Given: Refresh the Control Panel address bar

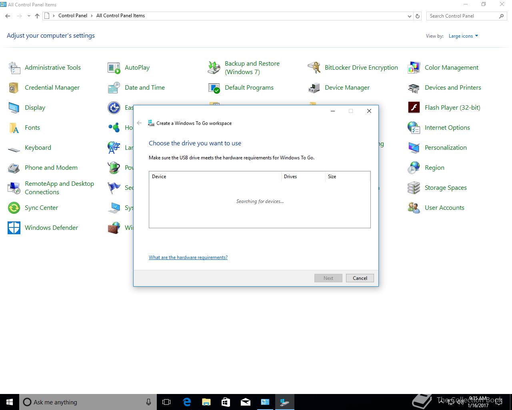Looking at the screenshot, I should click(418, 16).
